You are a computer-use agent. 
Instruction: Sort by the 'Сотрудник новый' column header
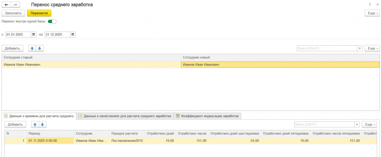click(280, 58)
